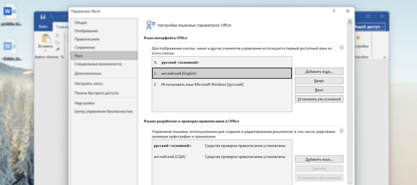Viewport: 417px width, 185px height.
Task: Click the Save icon in Word title bar
Action: [x=43, y=17]
